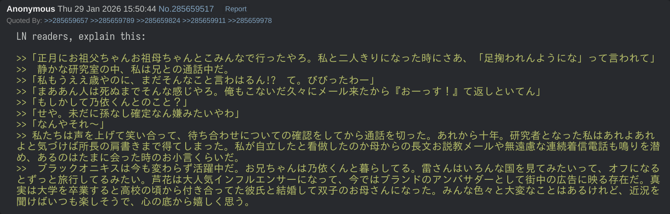Click the Anonymous poster name
The width and height of the screenshot is (670, 214).
(31, 9)
